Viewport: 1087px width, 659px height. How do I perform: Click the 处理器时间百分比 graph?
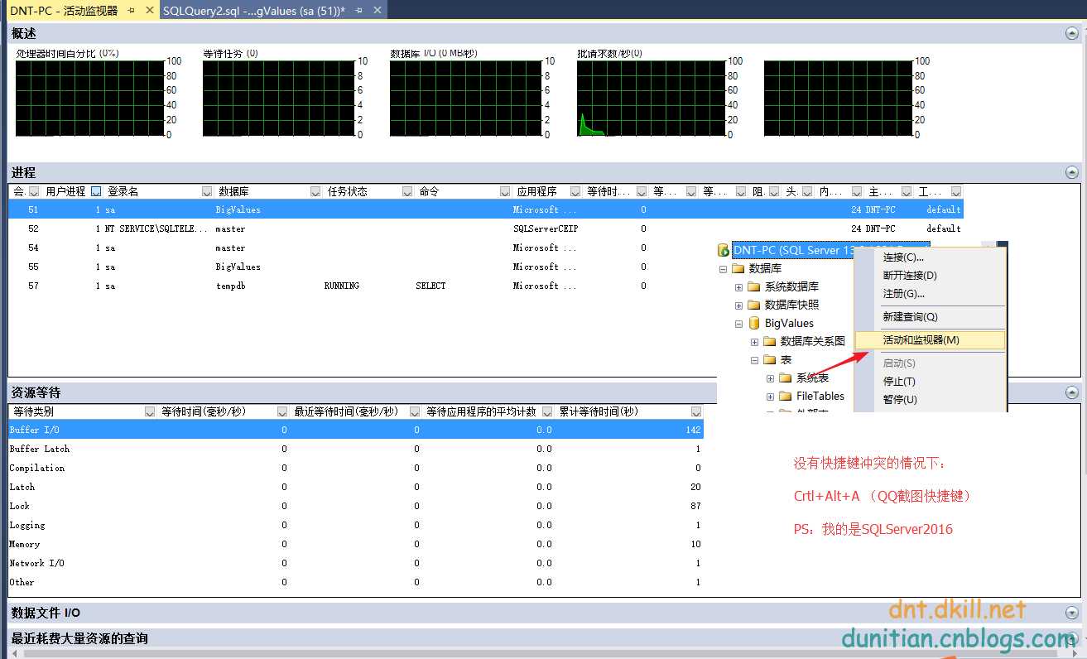[89, 99]
